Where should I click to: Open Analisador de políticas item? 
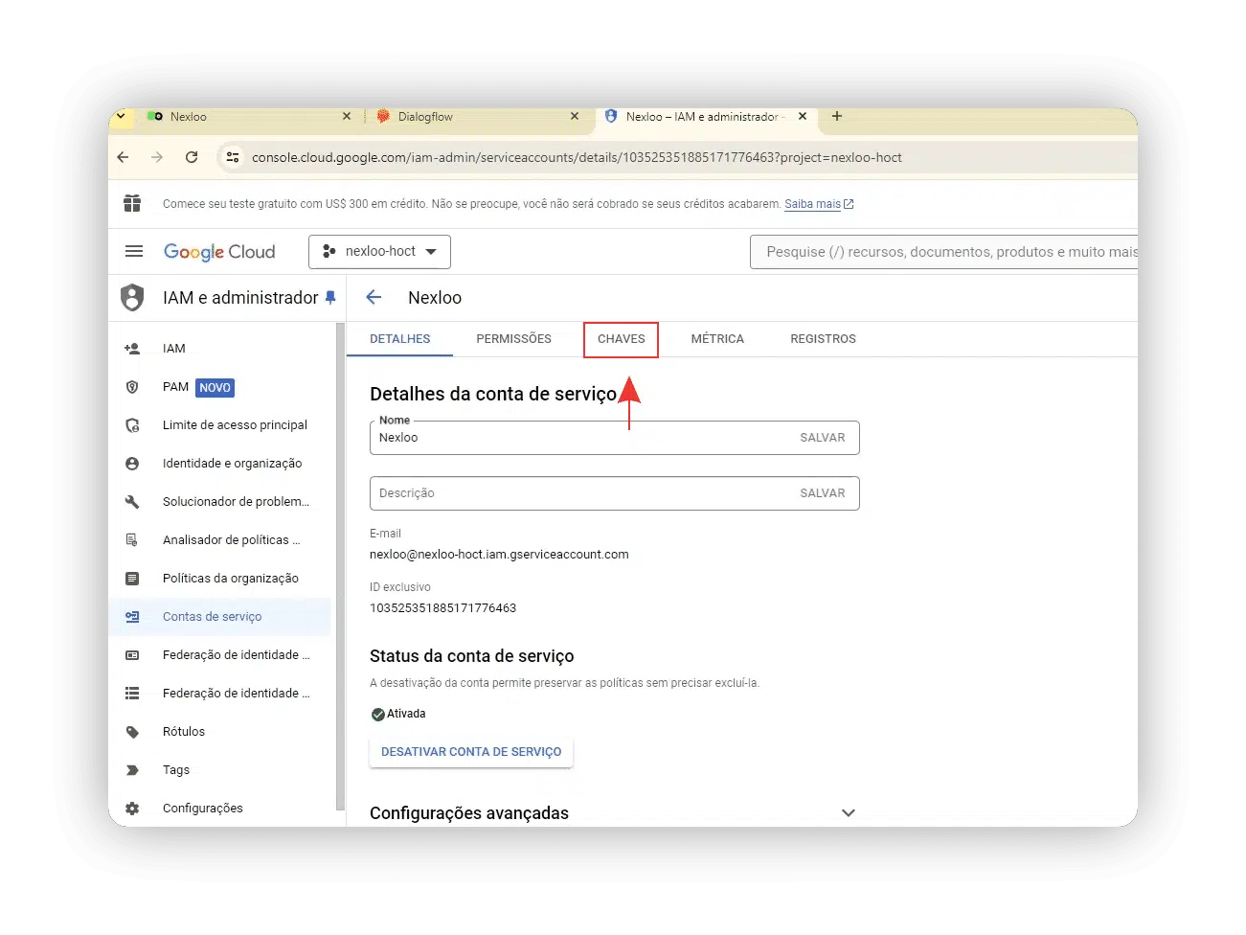coord(231,540)
